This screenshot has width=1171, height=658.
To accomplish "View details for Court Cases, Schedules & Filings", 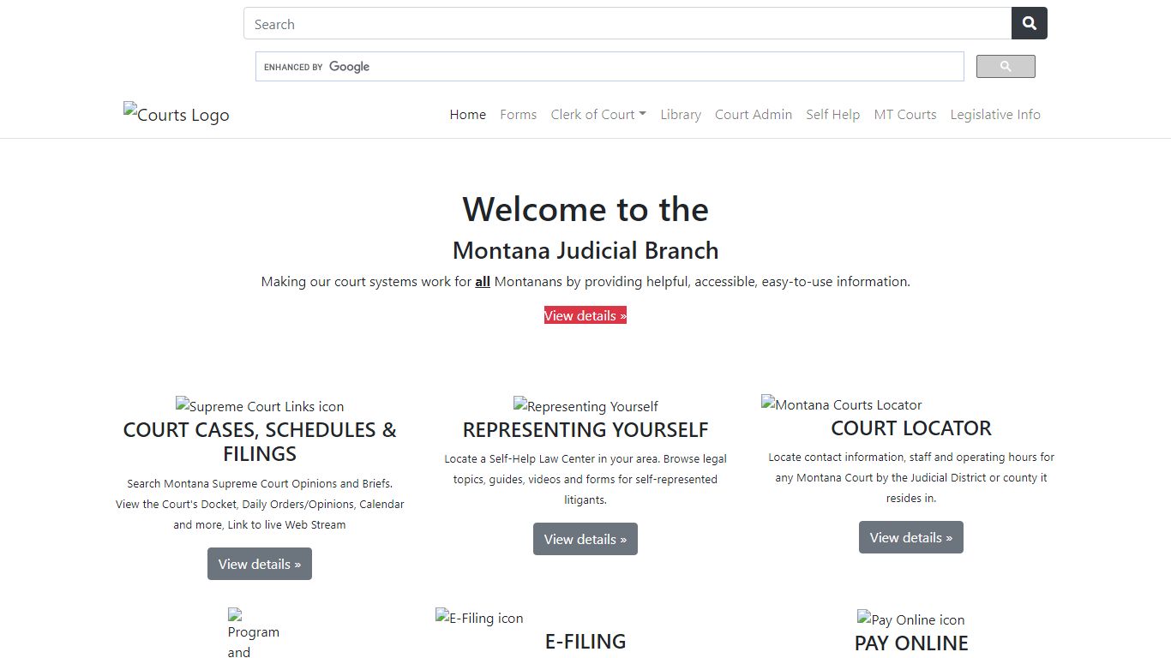I will coord(260,564).
